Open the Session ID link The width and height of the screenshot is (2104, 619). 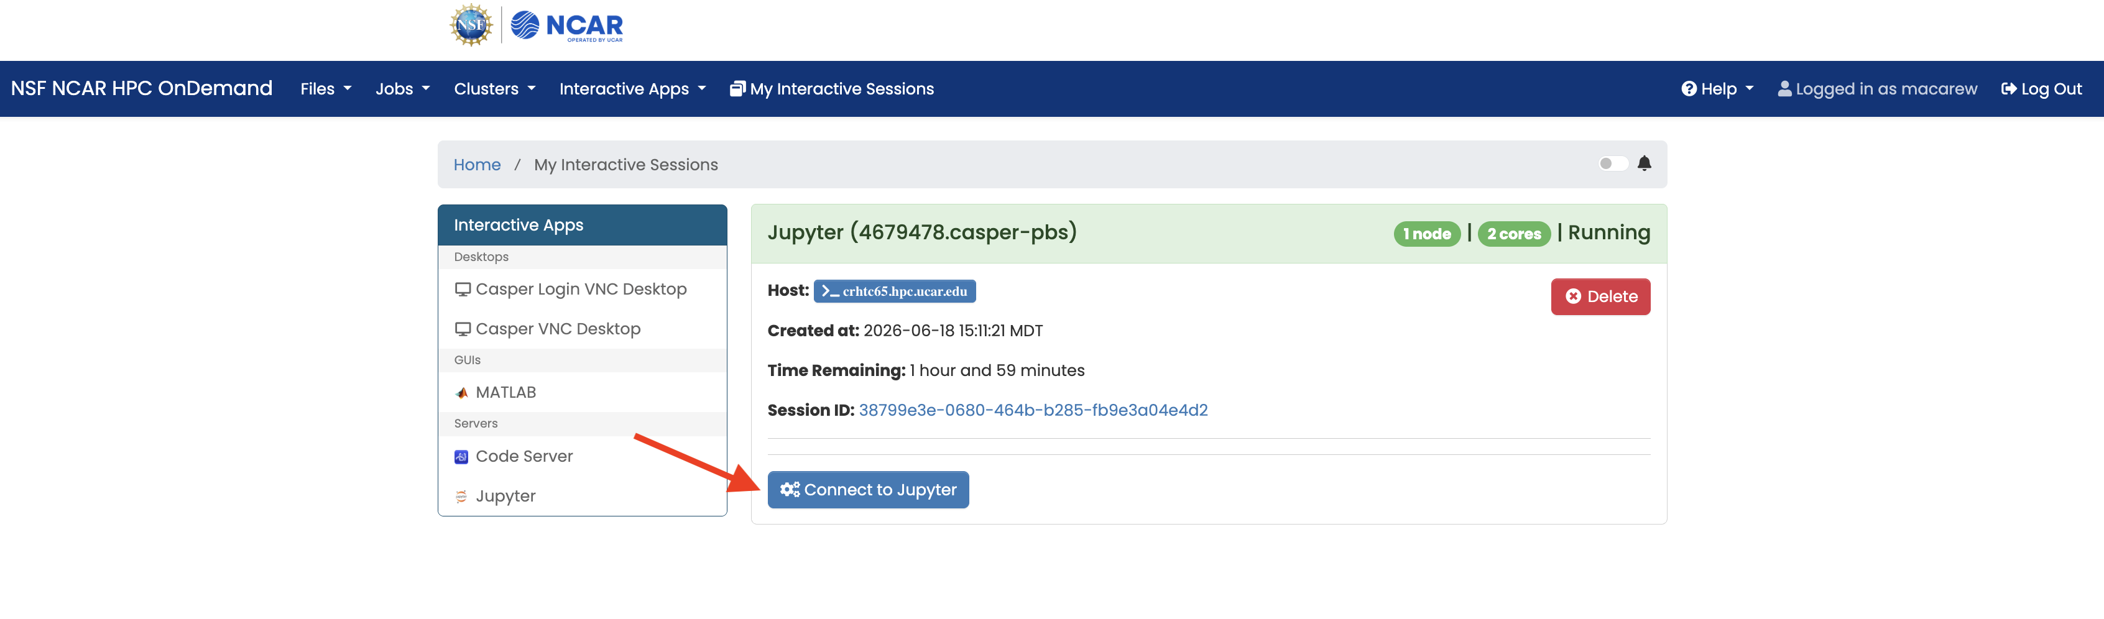point(1032,410)
